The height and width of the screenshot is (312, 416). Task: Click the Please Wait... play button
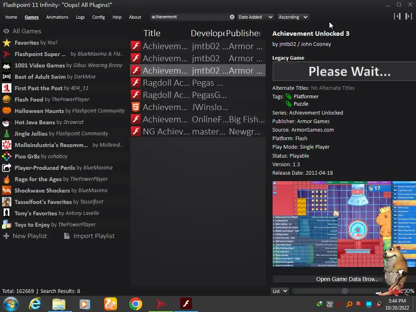pos(344,71)
